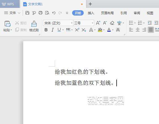Open the font size box 三号
Image resolution: width=159 pixels, height=124 pixels.
click(84, 23)
